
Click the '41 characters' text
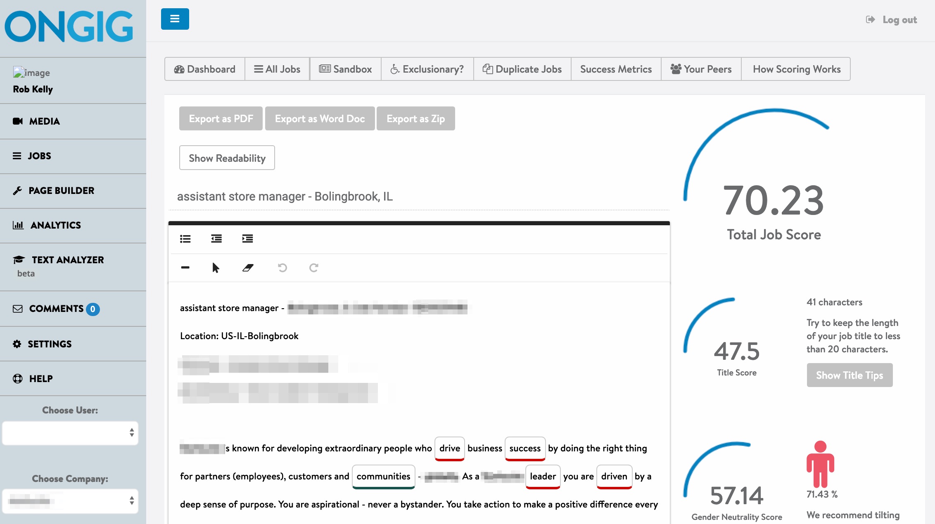pyautogui.click(x=834, y=302)
